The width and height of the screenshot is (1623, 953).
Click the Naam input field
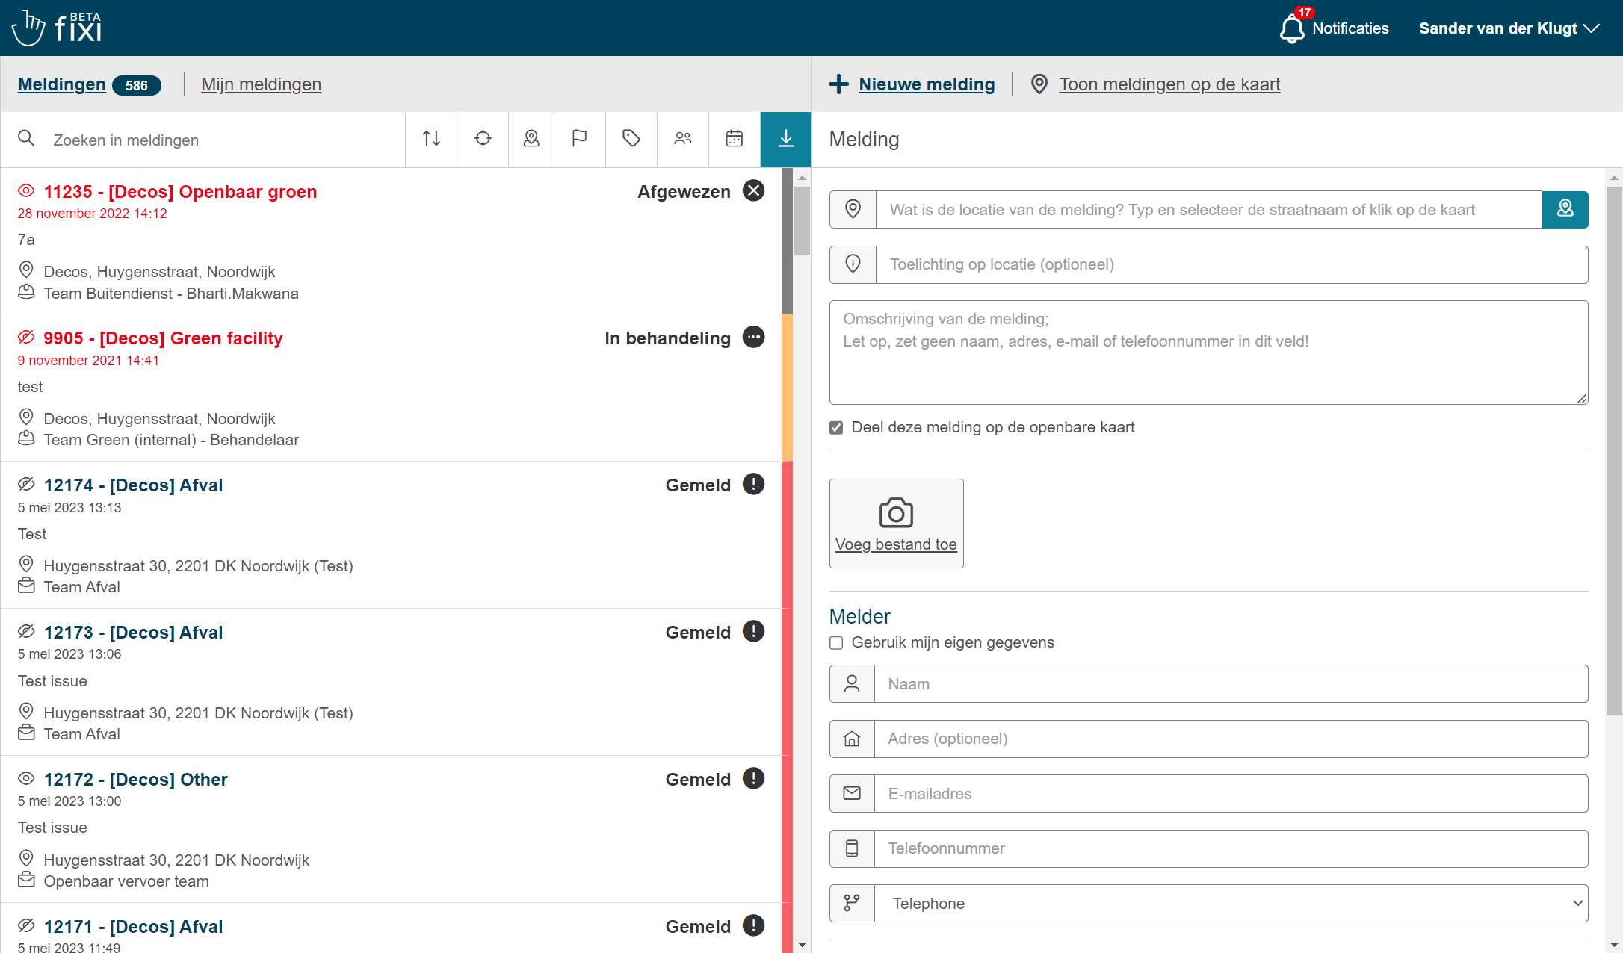(x=1231, y=684)
